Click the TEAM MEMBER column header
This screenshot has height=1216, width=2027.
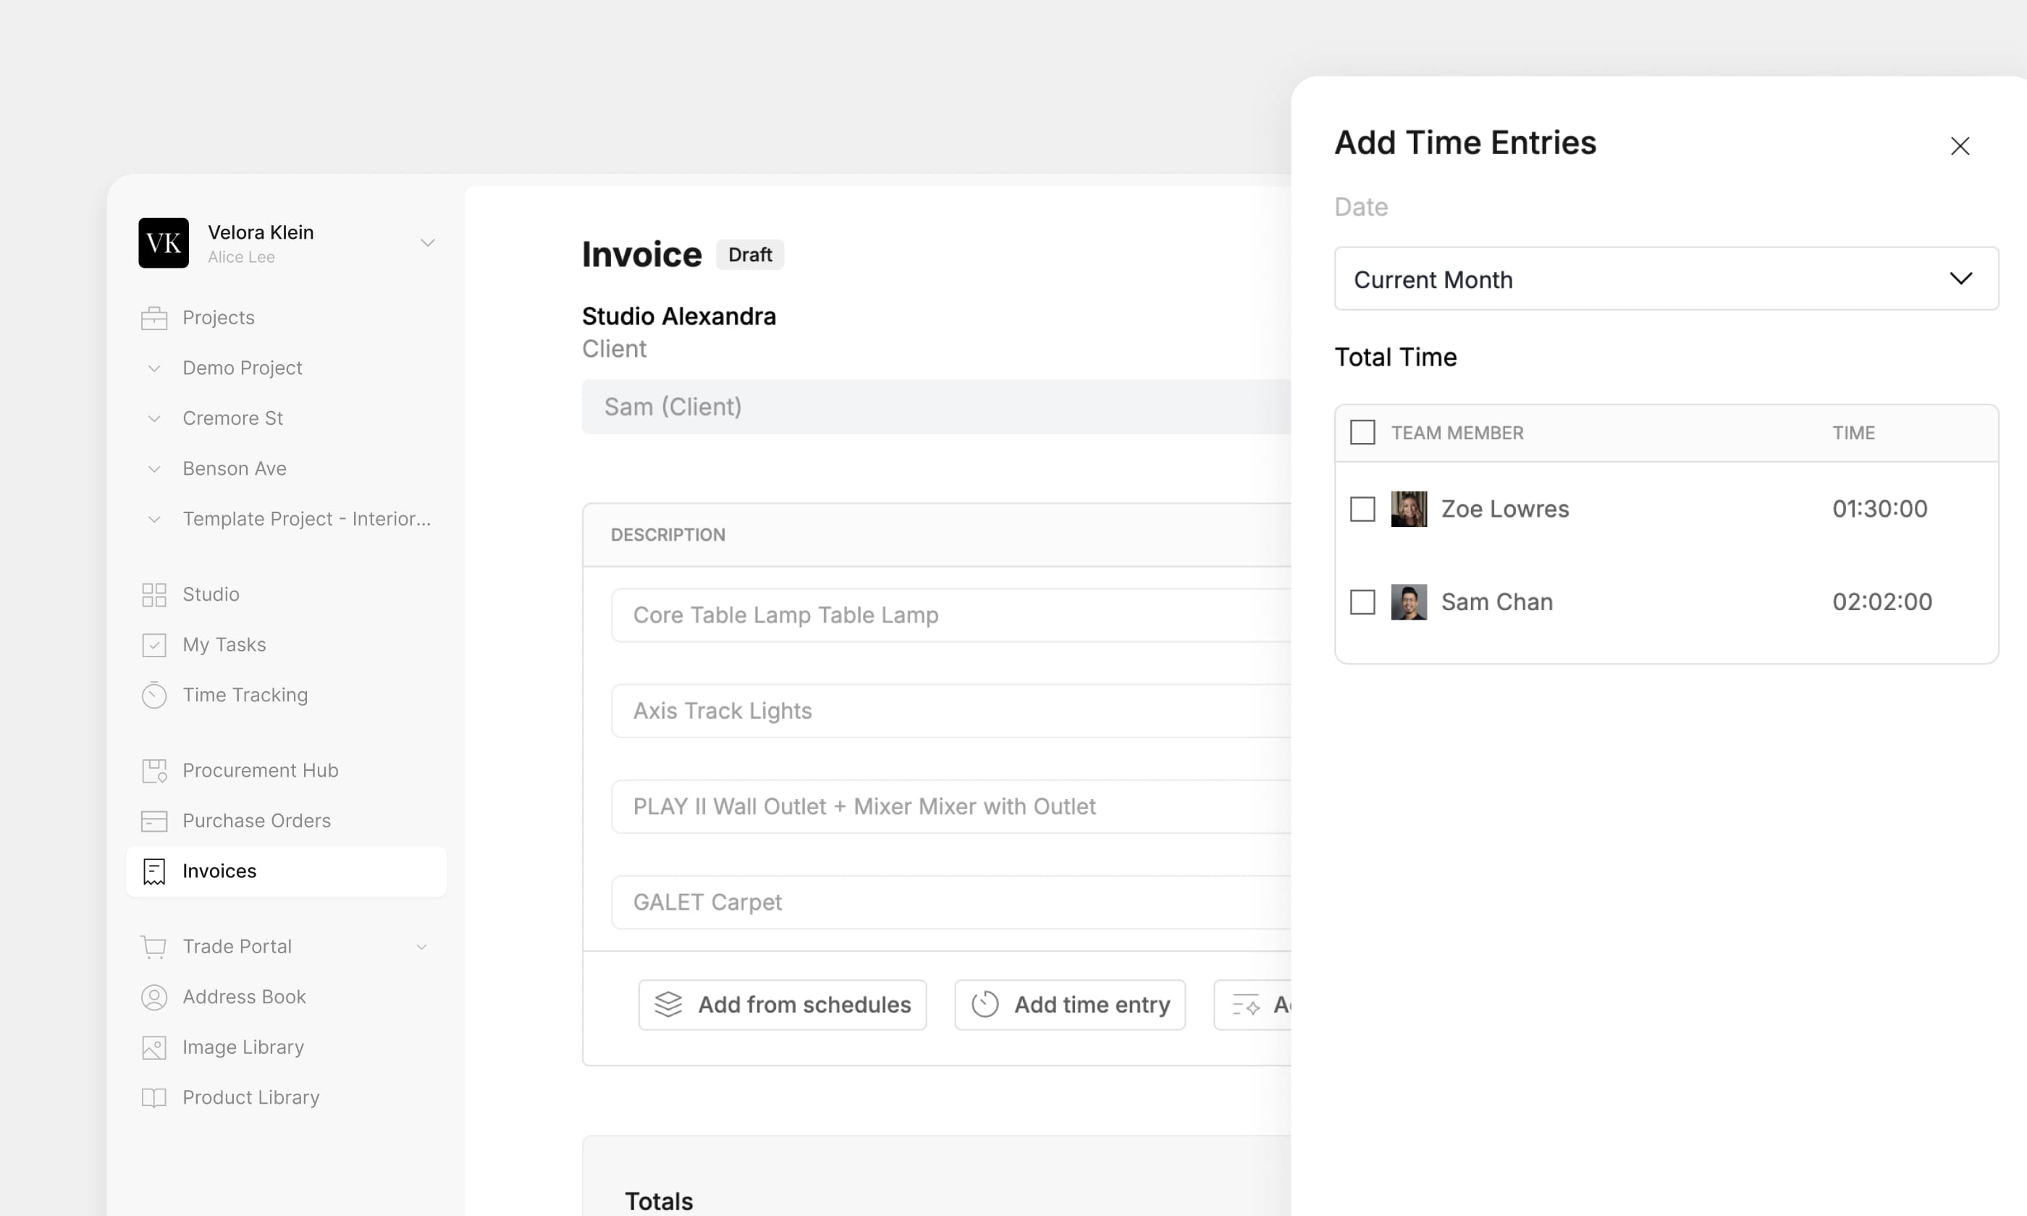[1457, 433]
